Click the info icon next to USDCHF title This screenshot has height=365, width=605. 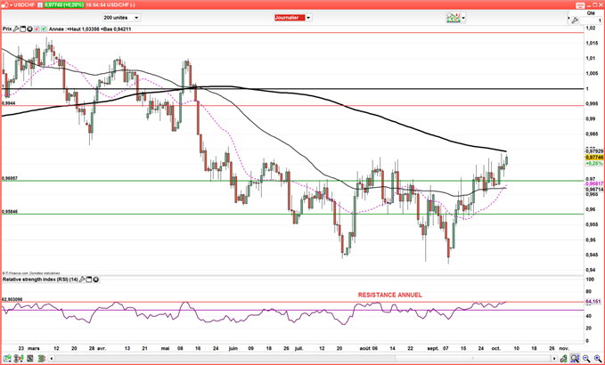coord(40,5)
